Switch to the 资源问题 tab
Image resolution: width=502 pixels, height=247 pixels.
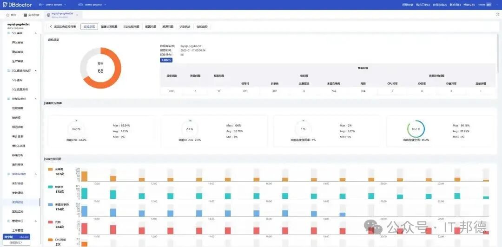[168, 27]
